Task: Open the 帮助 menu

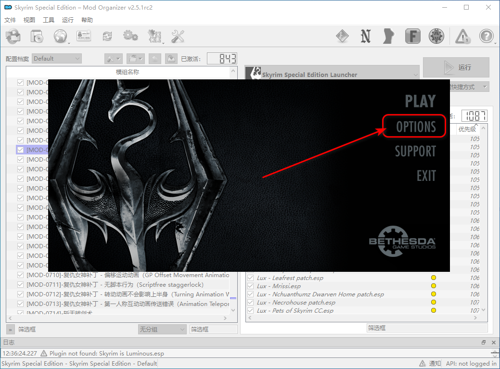Action: tap(87, 20)
